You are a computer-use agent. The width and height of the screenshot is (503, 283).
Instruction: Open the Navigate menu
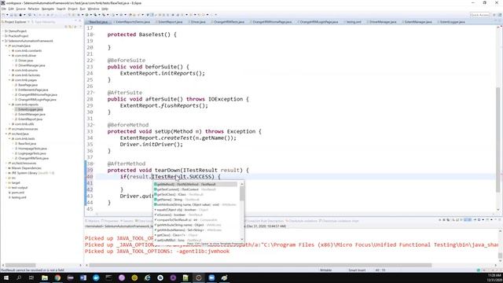click(48, 9)
